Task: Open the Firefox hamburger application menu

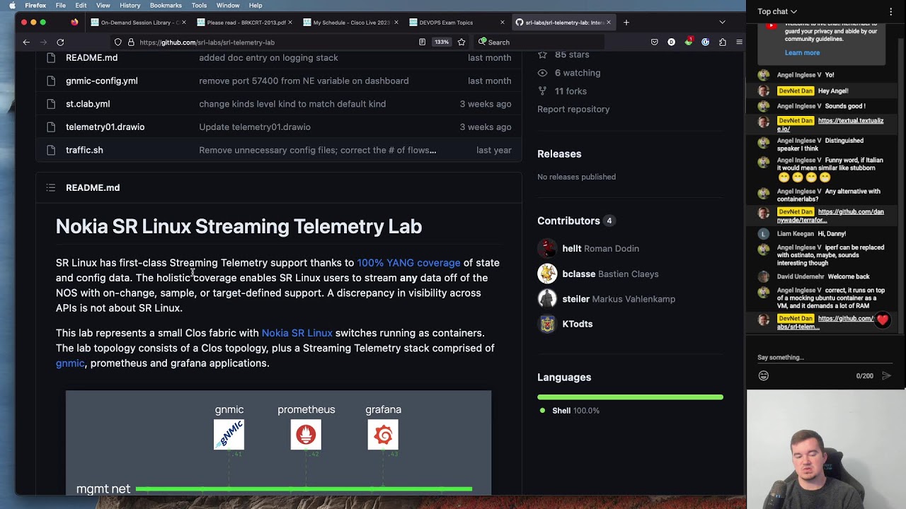Action: tap(739, 42)
